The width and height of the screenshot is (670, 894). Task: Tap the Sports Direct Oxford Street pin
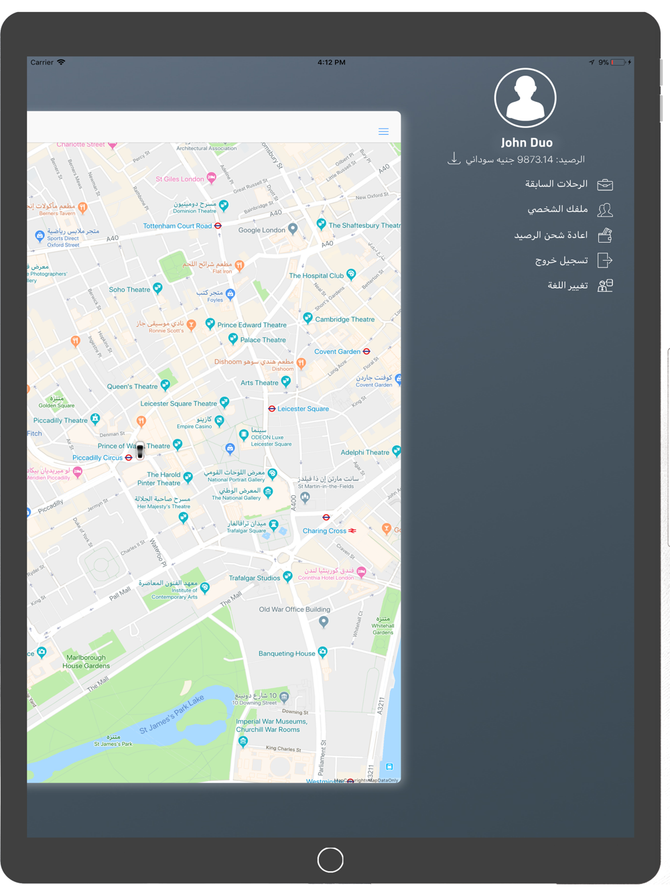pos(40,236)
